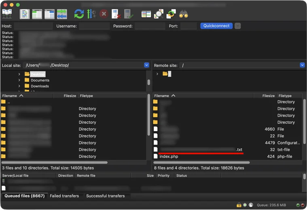Toggle the remote directory tree icon
307x210 pixels.
49,14
